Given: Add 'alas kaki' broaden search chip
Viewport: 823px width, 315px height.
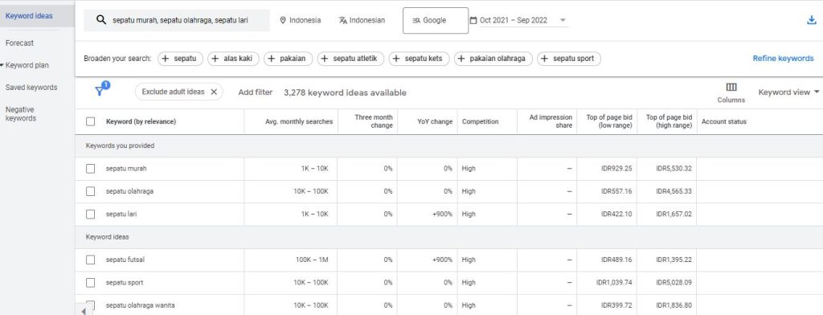Looking at the screenshot, I should coord(233,59).
